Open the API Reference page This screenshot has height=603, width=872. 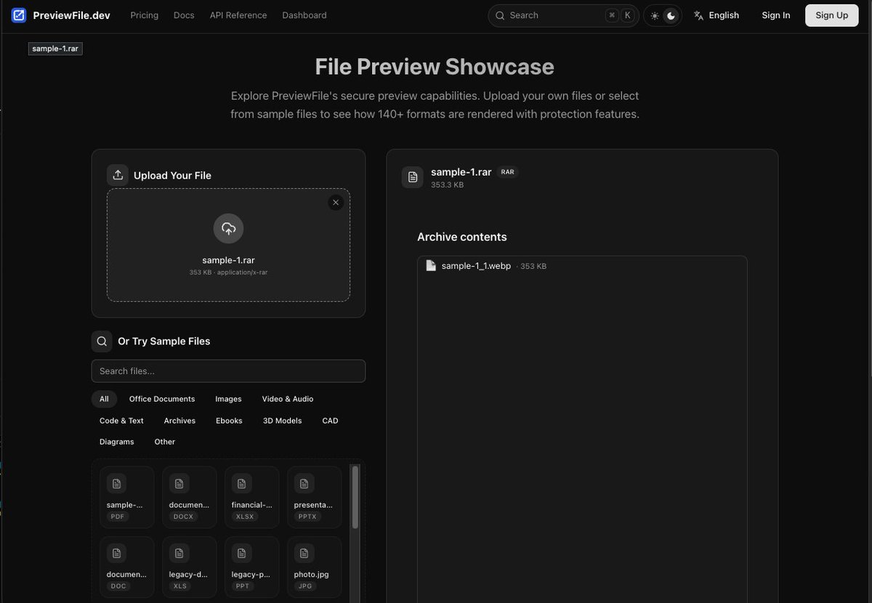(x=238, y=15)
